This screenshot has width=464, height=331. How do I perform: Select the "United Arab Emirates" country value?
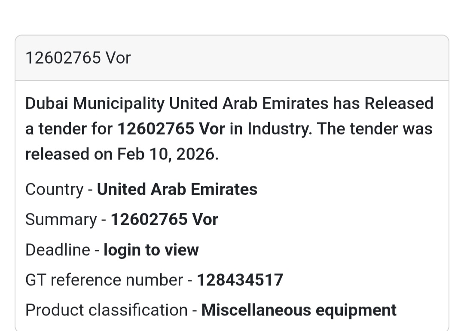click(x=177, y=190)
